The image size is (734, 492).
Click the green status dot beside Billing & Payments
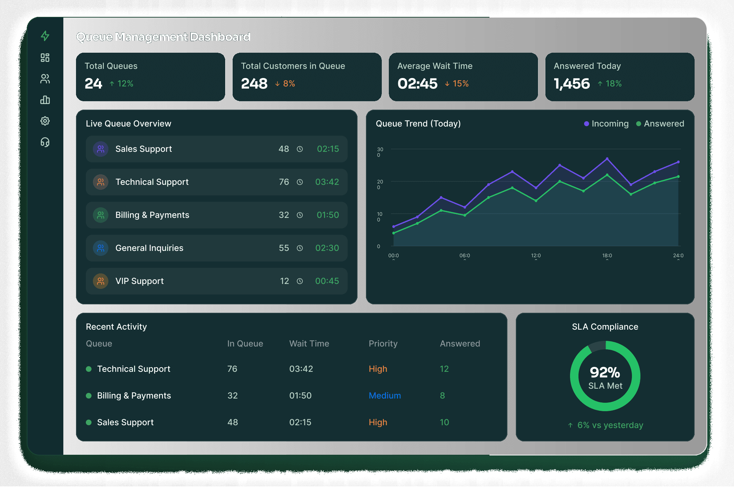(89, 396)
